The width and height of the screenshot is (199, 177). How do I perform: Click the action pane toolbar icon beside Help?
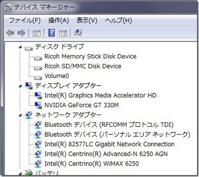(x=63, y=33)
